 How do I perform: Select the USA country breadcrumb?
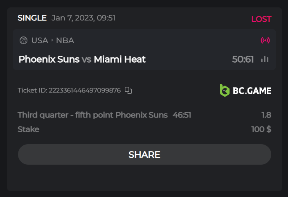40,40
